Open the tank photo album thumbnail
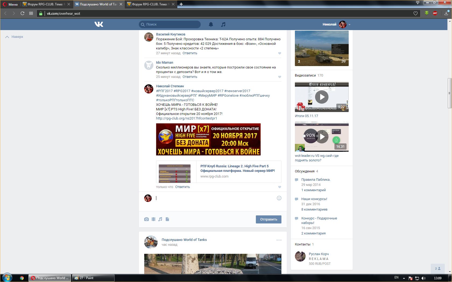 coord(322,48)
